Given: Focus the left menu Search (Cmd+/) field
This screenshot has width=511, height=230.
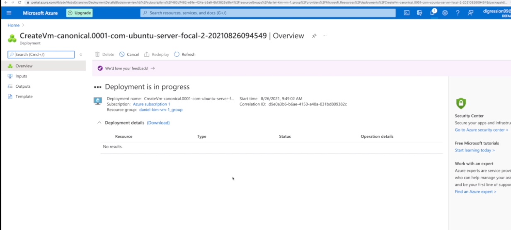Looking at the screenshot, I should click(x=41, y=55).
